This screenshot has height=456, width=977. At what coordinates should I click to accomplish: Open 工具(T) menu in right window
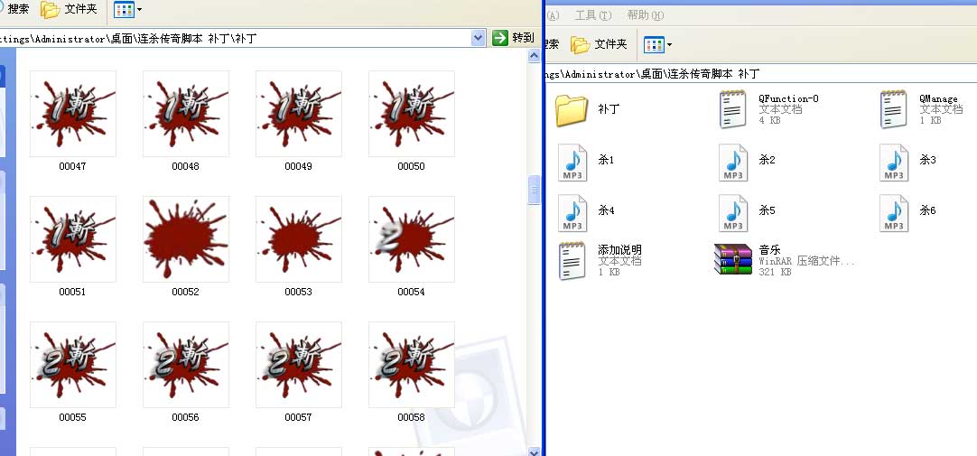pyautogui.click(x=592, y=15)
